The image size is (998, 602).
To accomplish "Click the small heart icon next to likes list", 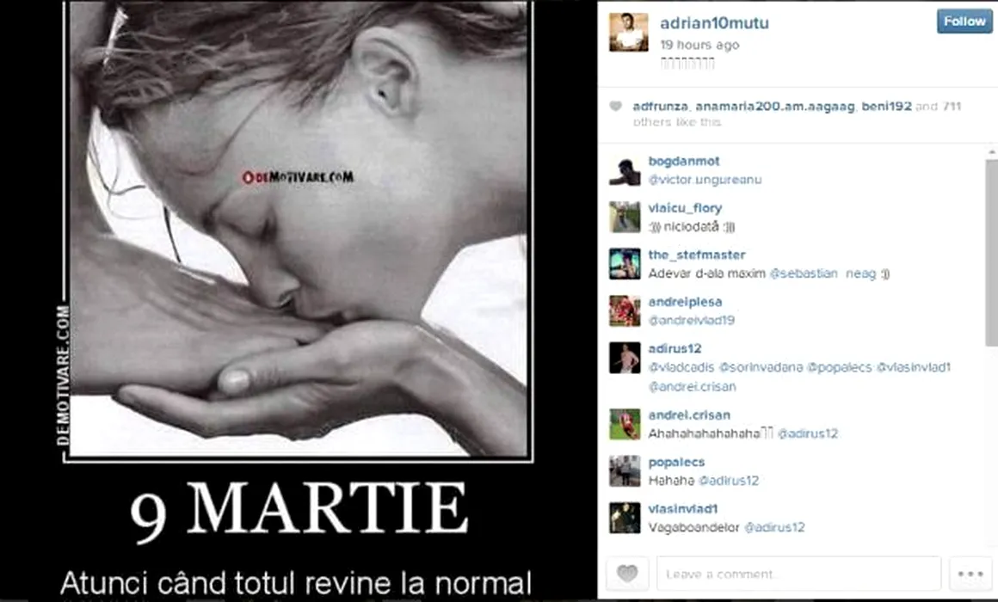I will 615,107.
